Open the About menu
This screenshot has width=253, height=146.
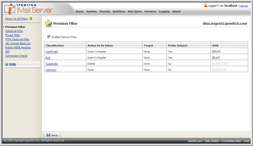pos(176,11)
